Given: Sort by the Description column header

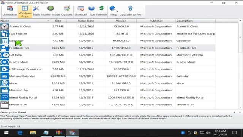Looking at the screenshot, I should 195,21.
